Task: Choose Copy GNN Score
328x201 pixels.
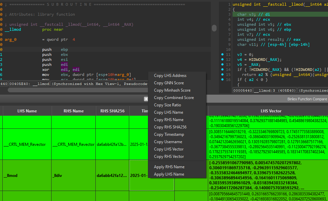Action: pyautogui.click(x=169, y=83)
